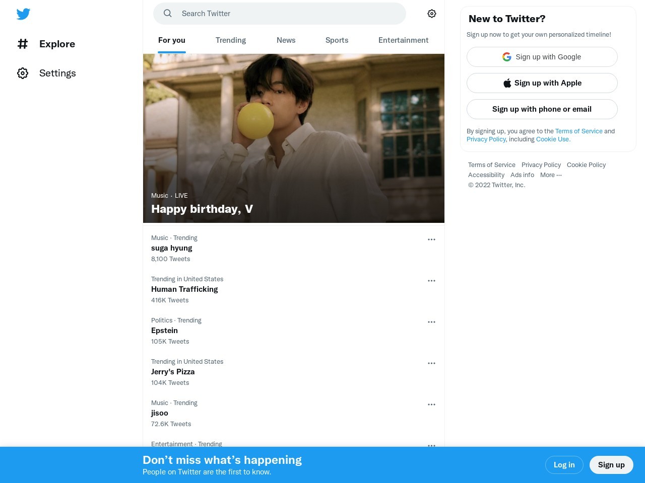Click the 104K Tweets count

[170, 383]
